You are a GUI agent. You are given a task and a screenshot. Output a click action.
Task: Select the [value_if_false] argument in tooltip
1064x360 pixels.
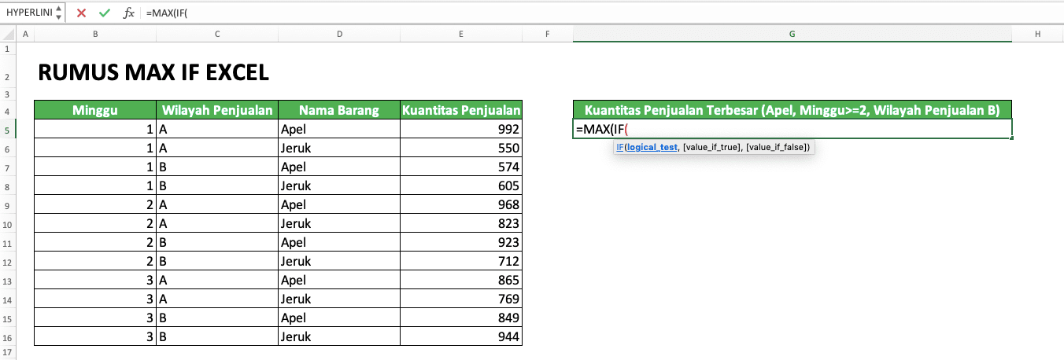(x=777, y=147)
